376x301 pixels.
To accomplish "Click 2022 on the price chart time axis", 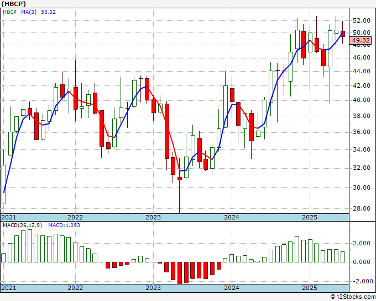I will click(x=75, y=217).
